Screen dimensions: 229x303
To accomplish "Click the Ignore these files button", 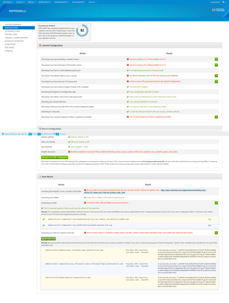I will 48,238.
